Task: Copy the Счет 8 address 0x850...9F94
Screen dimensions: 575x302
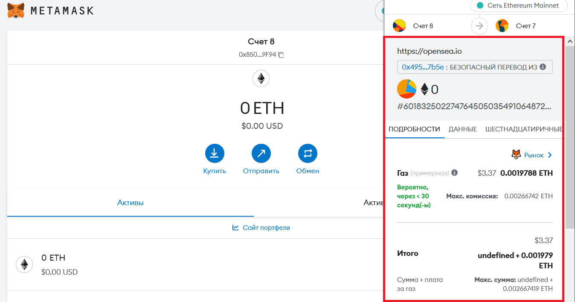Action: coord(281,55)
